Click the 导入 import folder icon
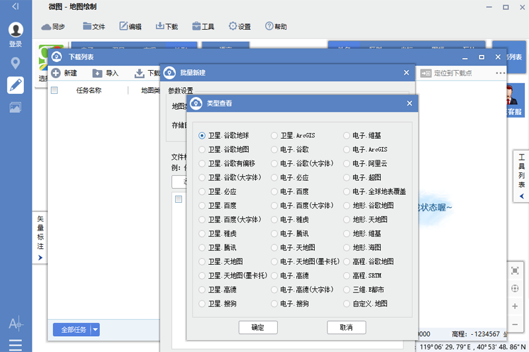 [97, 73]
